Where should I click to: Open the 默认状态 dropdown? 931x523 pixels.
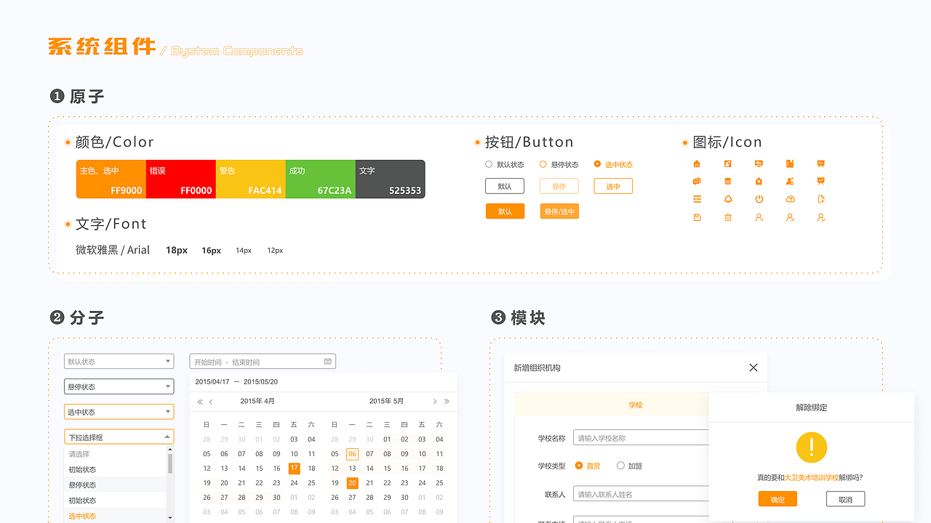tap(119, 361)
